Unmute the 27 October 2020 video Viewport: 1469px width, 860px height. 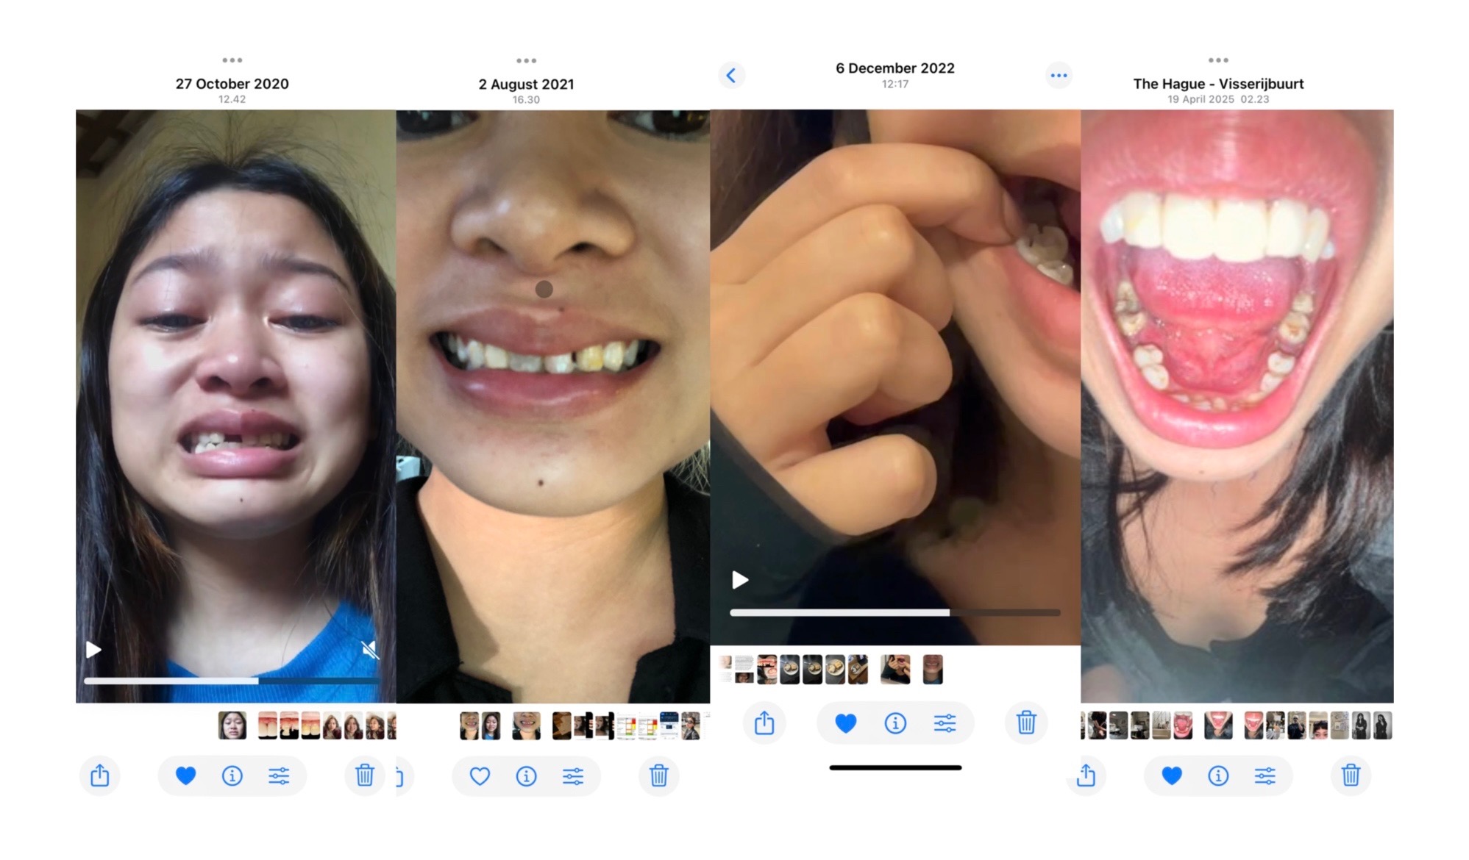pyautogui.click(x=370, y=649)
